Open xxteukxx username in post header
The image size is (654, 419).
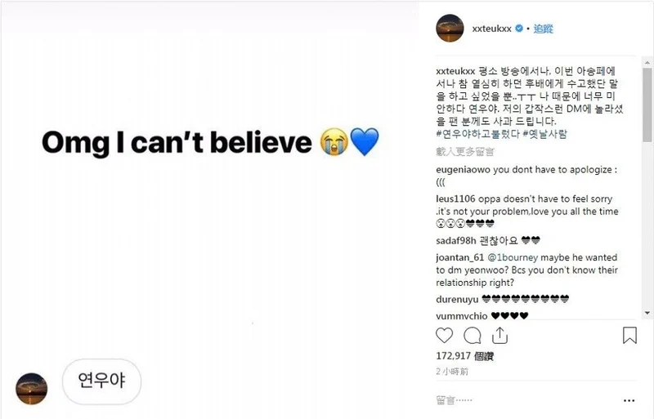(x=490, y=29)
